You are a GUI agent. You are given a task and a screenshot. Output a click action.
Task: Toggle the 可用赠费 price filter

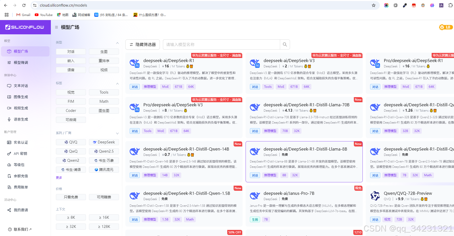pos(104,197)
